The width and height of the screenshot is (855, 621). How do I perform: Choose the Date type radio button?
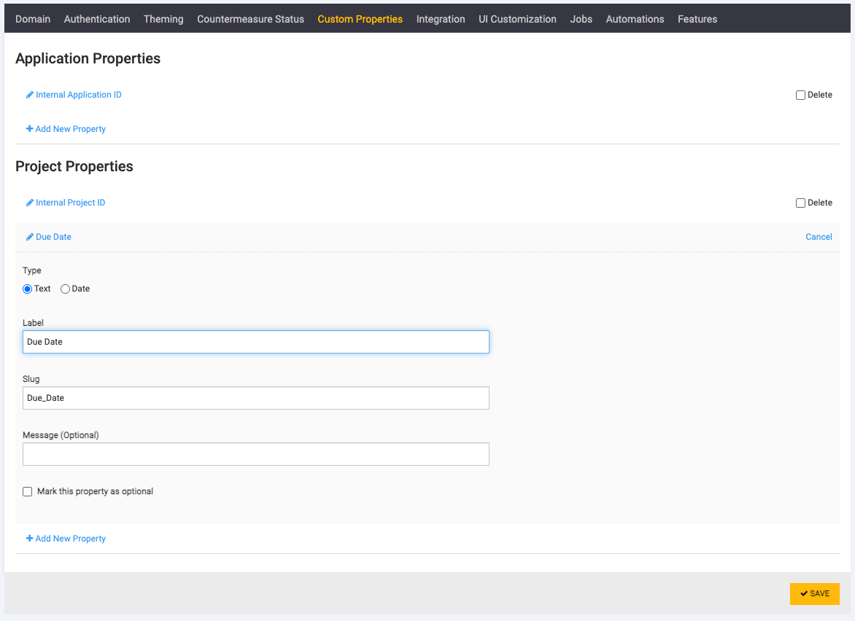(65, 289)
